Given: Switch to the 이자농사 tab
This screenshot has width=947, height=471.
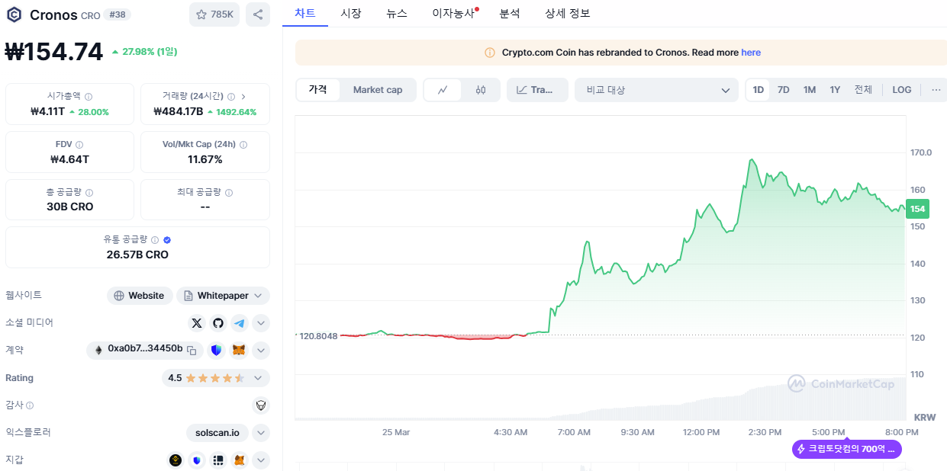Looking at the screenshot, I should coord(455,13).
